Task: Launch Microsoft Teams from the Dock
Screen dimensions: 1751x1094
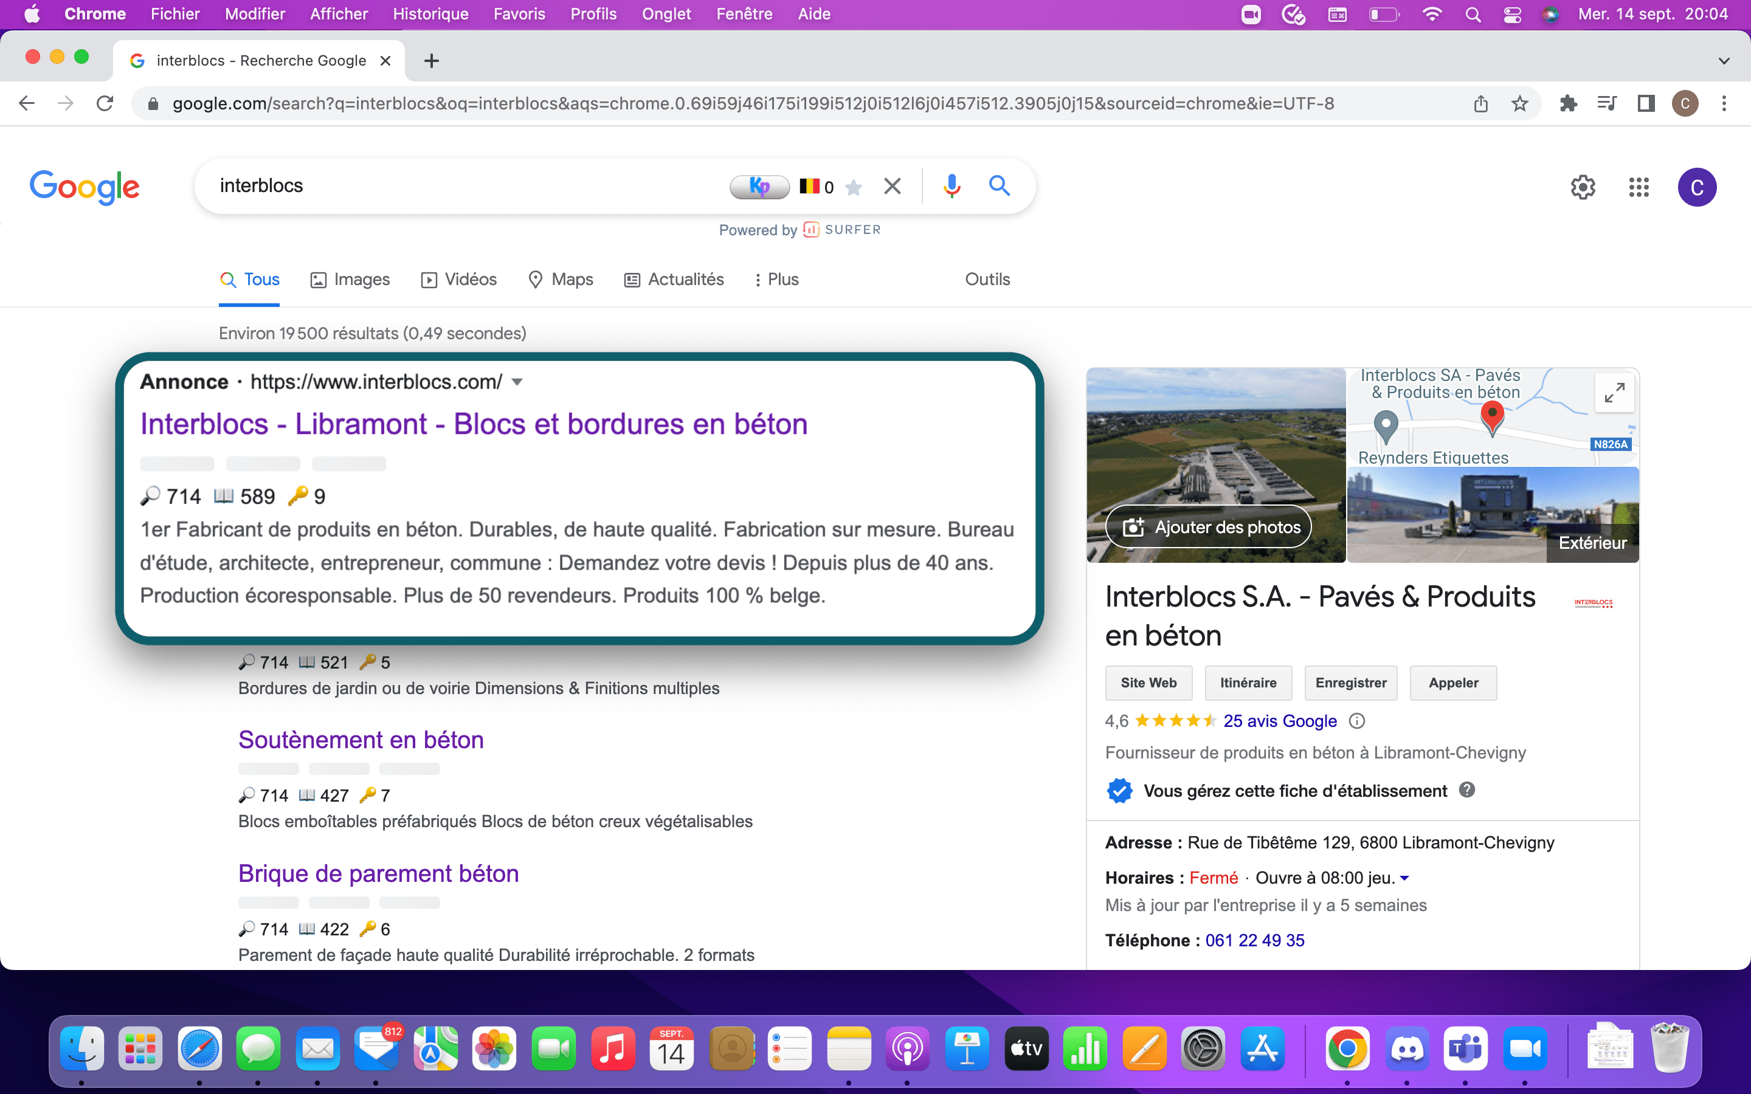Action: (1466, 1048)
